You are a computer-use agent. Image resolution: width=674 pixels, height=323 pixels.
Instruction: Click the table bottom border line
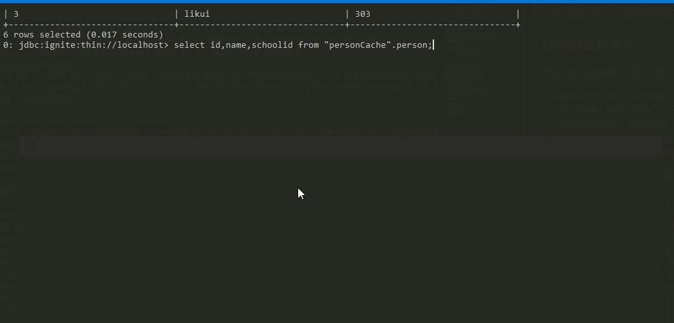pos(261,25)
